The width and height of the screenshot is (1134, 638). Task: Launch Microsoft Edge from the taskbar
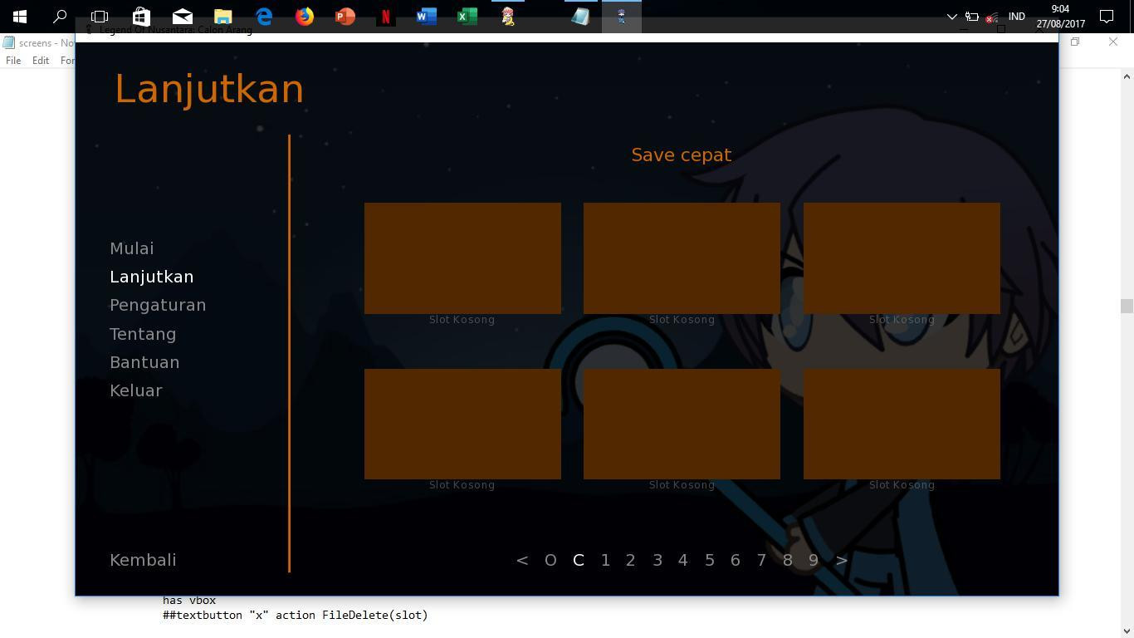[x=264, y=16]
